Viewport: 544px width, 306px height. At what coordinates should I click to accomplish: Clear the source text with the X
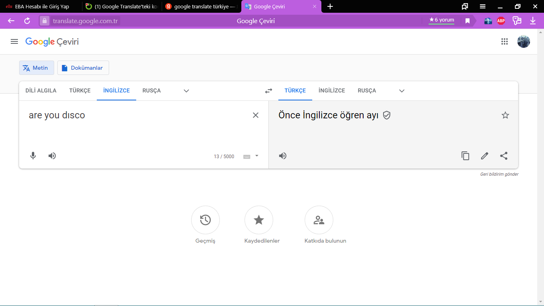256,115
